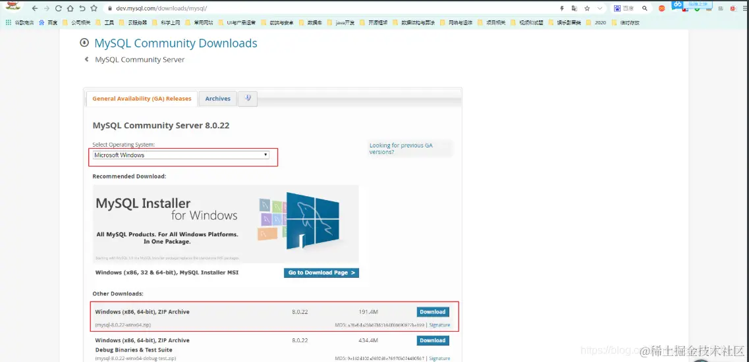Image resolution: width=749 pixels, height=362 pixels.
Task: Switch to General Availability (GA) Releases tab
Action: pos(142,98)
